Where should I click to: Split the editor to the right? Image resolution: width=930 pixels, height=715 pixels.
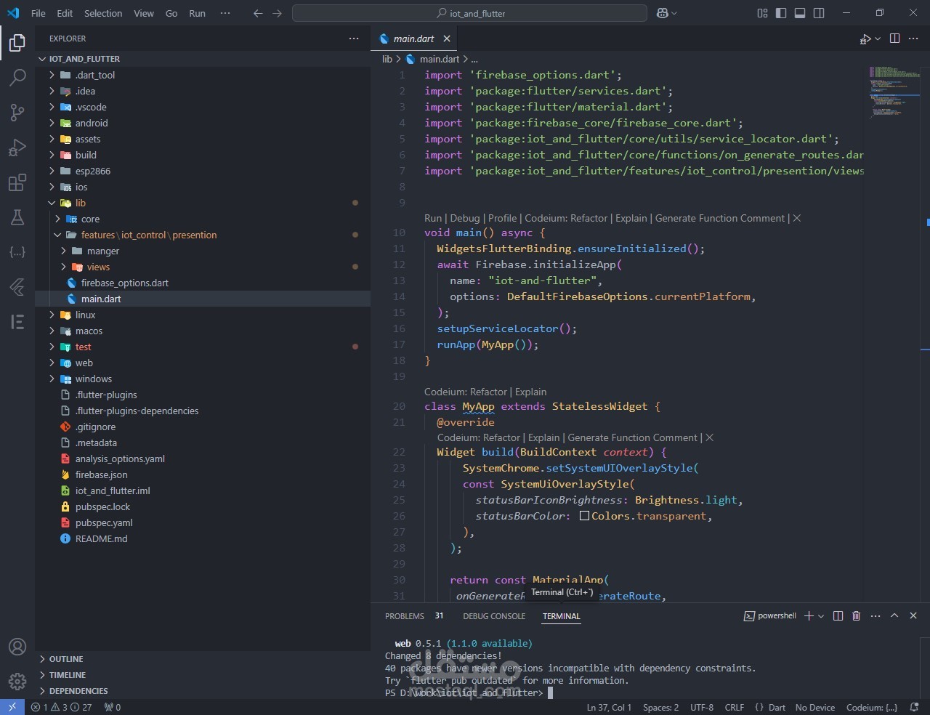click(x=894, y=39)
